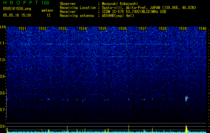Click the 0.7 kHz frequency label

point(3,110)
